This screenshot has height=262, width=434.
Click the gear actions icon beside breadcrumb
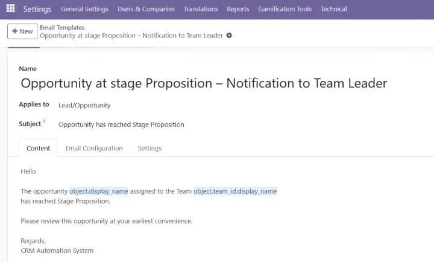point(229,36)
